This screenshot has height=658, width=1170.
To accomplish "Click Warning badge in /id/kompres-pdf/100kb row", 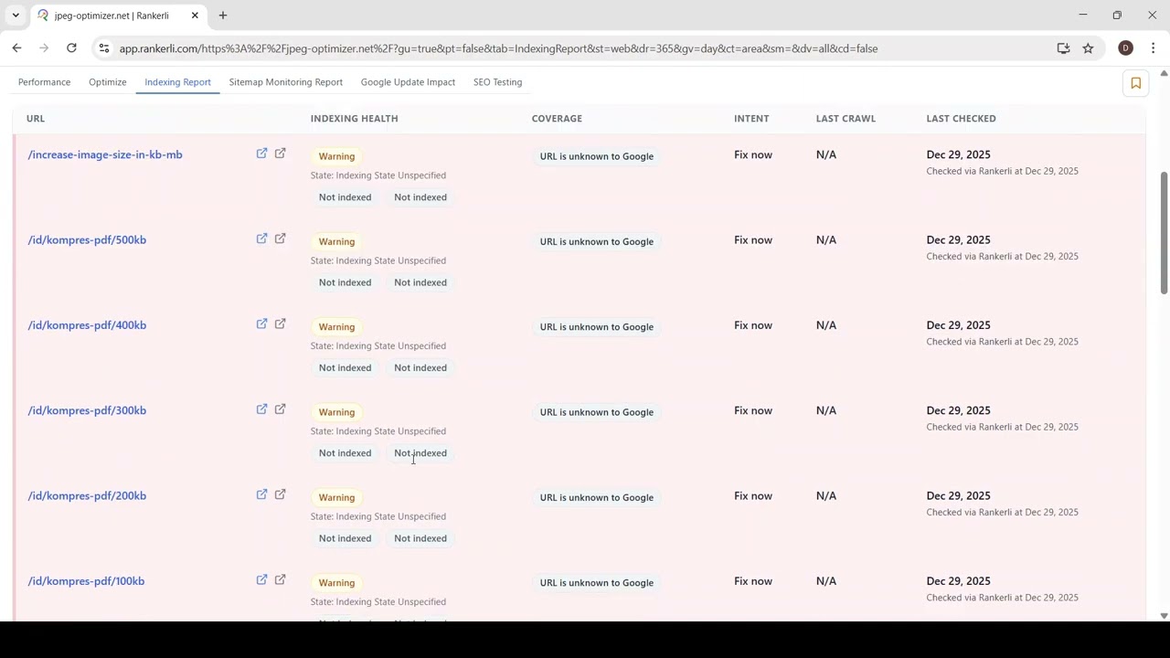I will 336,582.
